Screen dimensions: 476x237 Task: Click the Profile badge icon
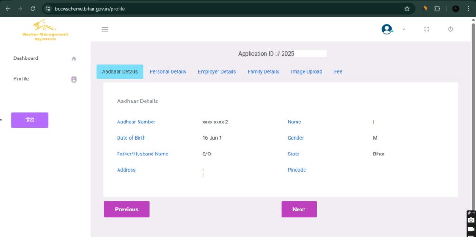(74, 79)
